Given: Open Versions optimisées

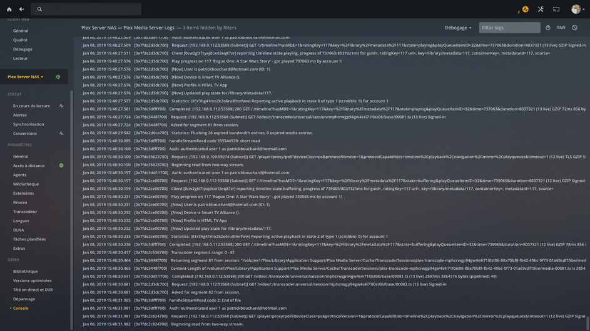Looking at the screenshot, I should (33, 280).
